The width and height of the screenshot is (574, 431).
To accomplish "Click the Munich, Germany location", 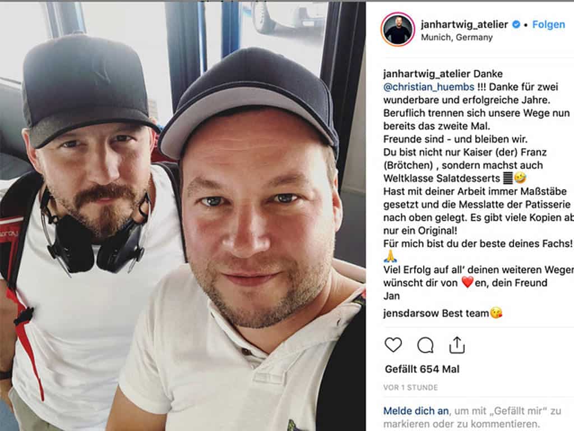I will point(457,38).
